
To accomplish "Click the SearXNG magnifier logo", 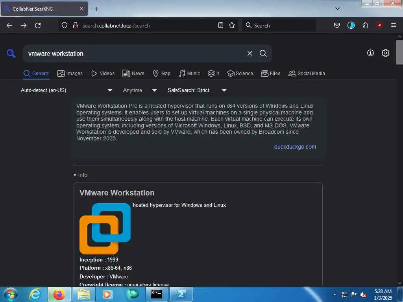I will click(x=11, y=53).
